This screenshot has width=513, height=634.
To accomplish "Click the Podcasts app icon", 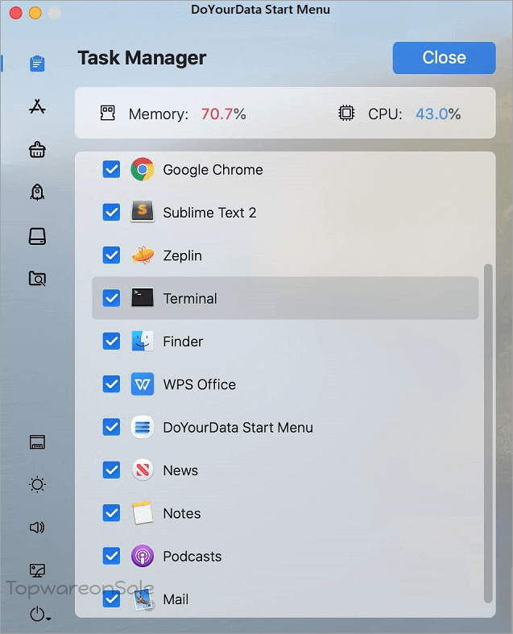I will tap(143, 556).
